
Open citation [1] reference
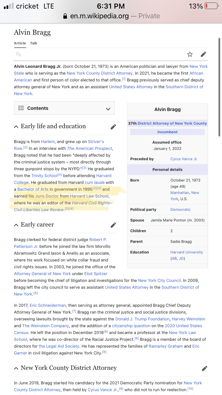124,79
